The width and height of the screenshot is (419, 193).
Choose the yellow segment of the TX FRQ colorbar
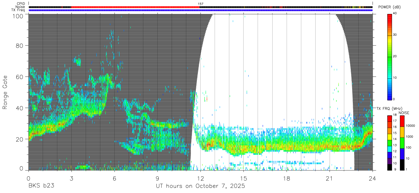click(390, 137)
